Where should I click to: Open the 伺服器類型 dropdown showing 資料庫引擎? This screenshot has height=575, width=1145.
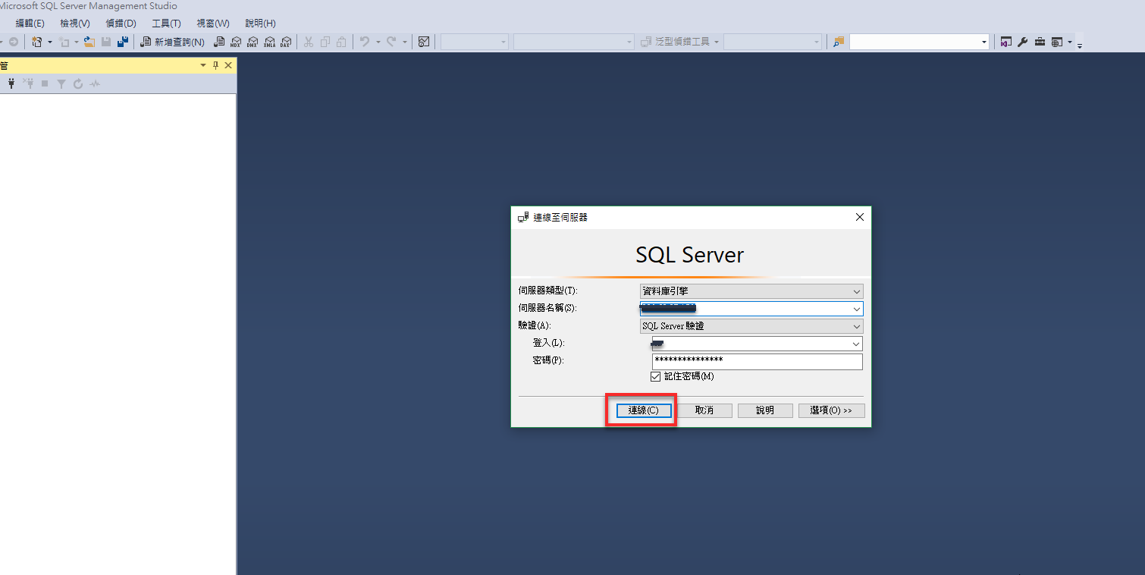point(751,291)
